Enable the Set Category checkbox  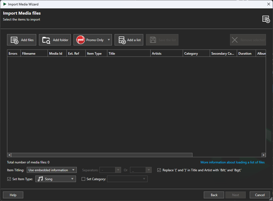click(83, 179)
